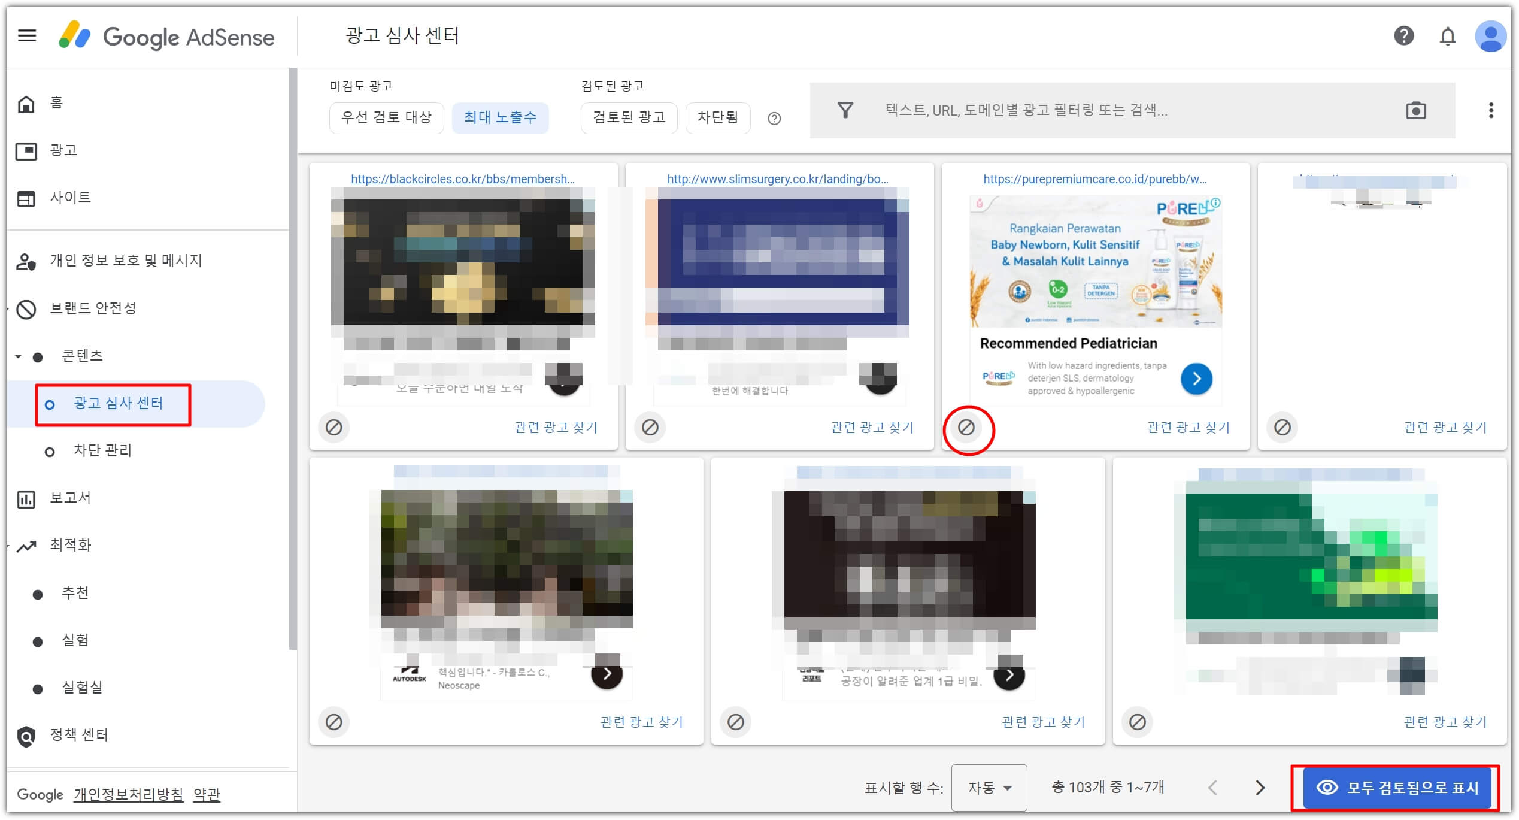1519x820 pixels.
Task: Open AdSense notifications bell
Action: 1448,37
